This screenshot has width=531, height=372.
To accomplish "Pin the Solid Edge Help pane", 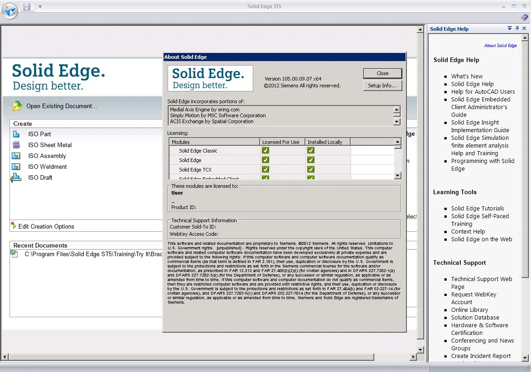I will pyautogui.click(x=517, y=29).
